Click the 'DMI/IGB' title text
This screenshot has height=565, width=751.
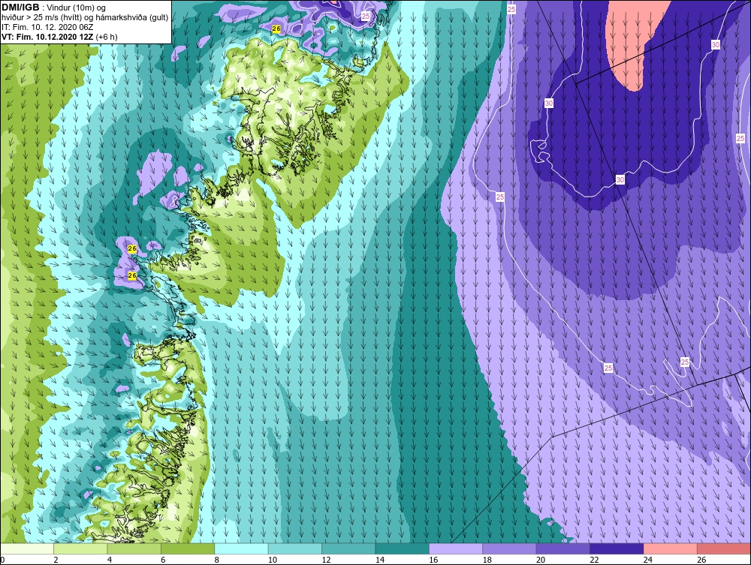(20, 8)
